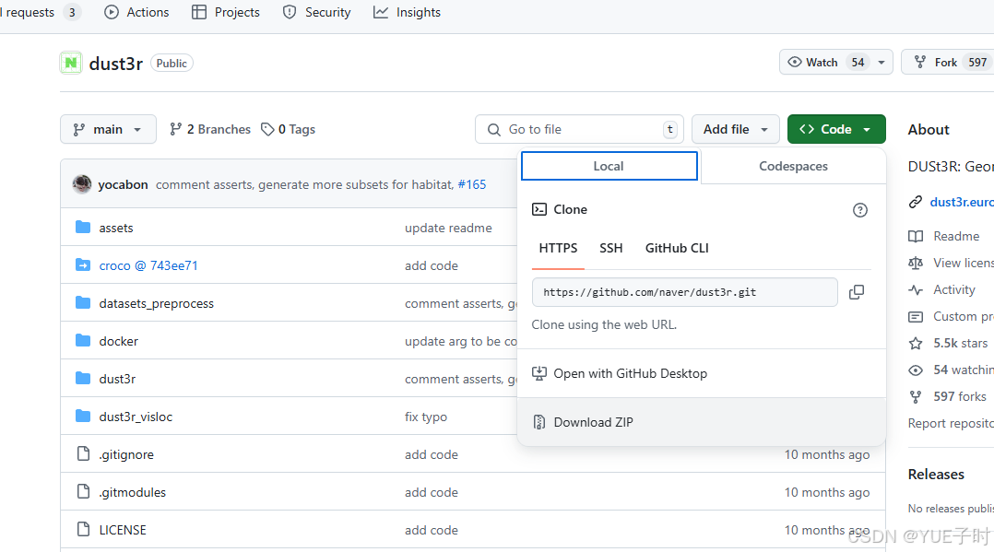This screenshot has width=994, height=552.
Task: Open the main branch dropdown
Action: click(108, 129)
